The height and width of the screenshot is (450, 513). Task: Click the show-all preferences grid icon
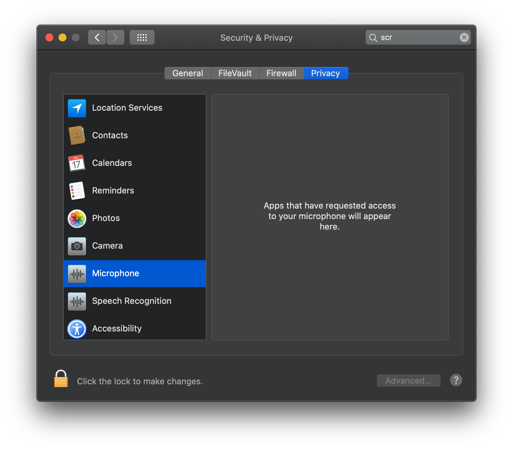142,37
